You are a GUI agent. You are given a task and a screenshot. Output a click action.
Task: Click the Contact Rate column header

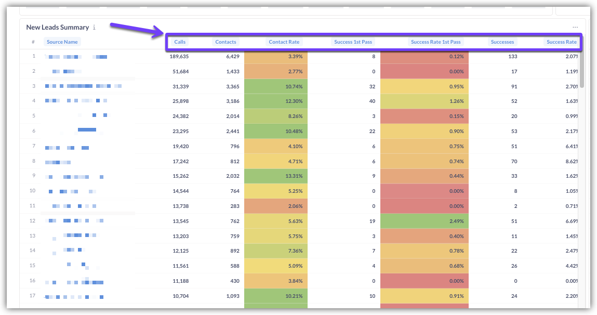(284, 42)
